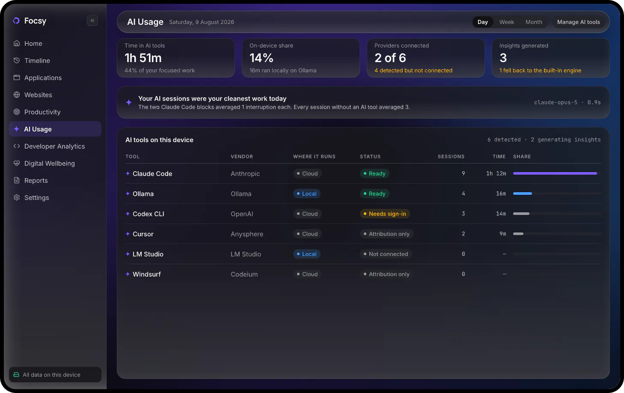Image resolution: width=624 pixels, height=393 pixels.
Task: Click "4 detected but not connected" warning text
Action: point(413,70)
